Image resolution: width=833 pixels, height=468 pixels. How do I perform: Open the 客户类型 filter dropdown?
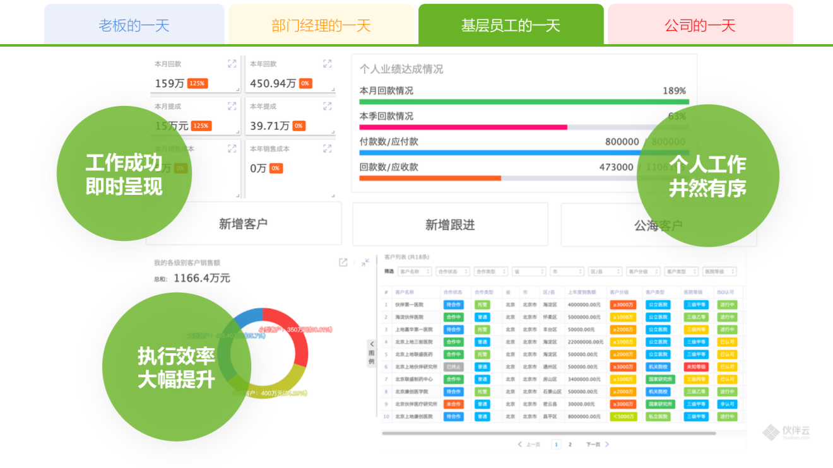point(681,272)
